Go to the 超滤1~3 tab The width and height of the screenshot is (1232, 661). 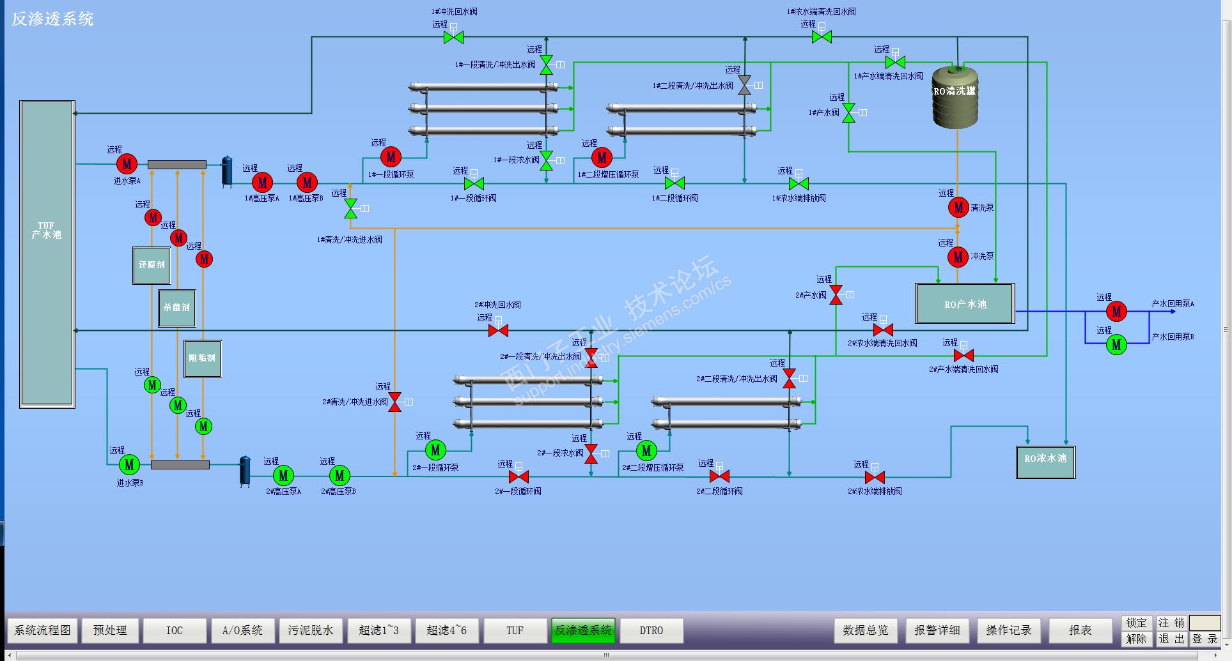(x=378, y=630)
